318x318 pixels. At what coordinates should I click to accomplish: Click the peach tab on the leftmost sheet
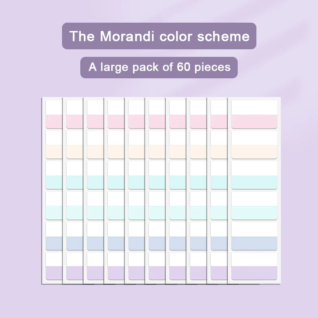54,151
